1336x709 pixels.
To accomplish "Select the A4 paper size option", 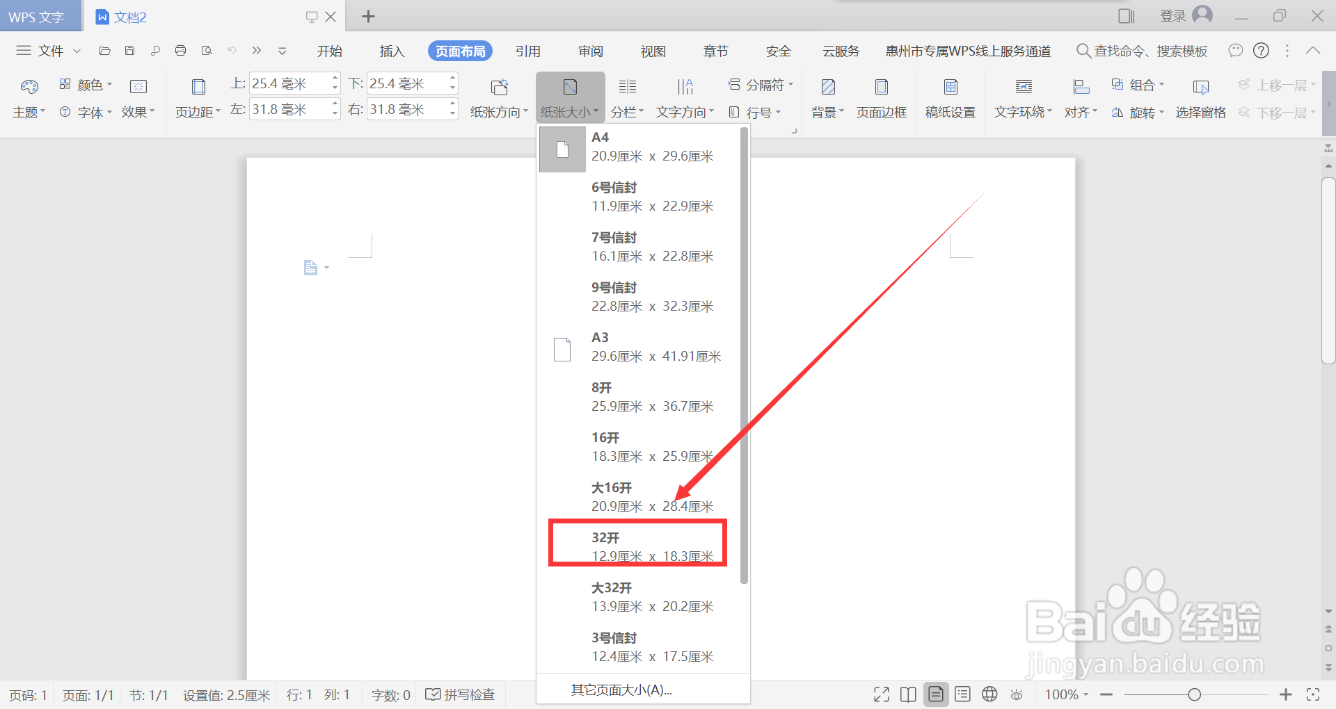I will [639, 147].
